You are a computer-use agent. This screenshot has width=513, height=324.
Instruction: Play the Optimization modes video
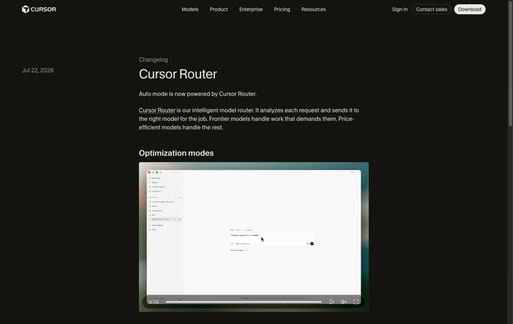[332, 302]
